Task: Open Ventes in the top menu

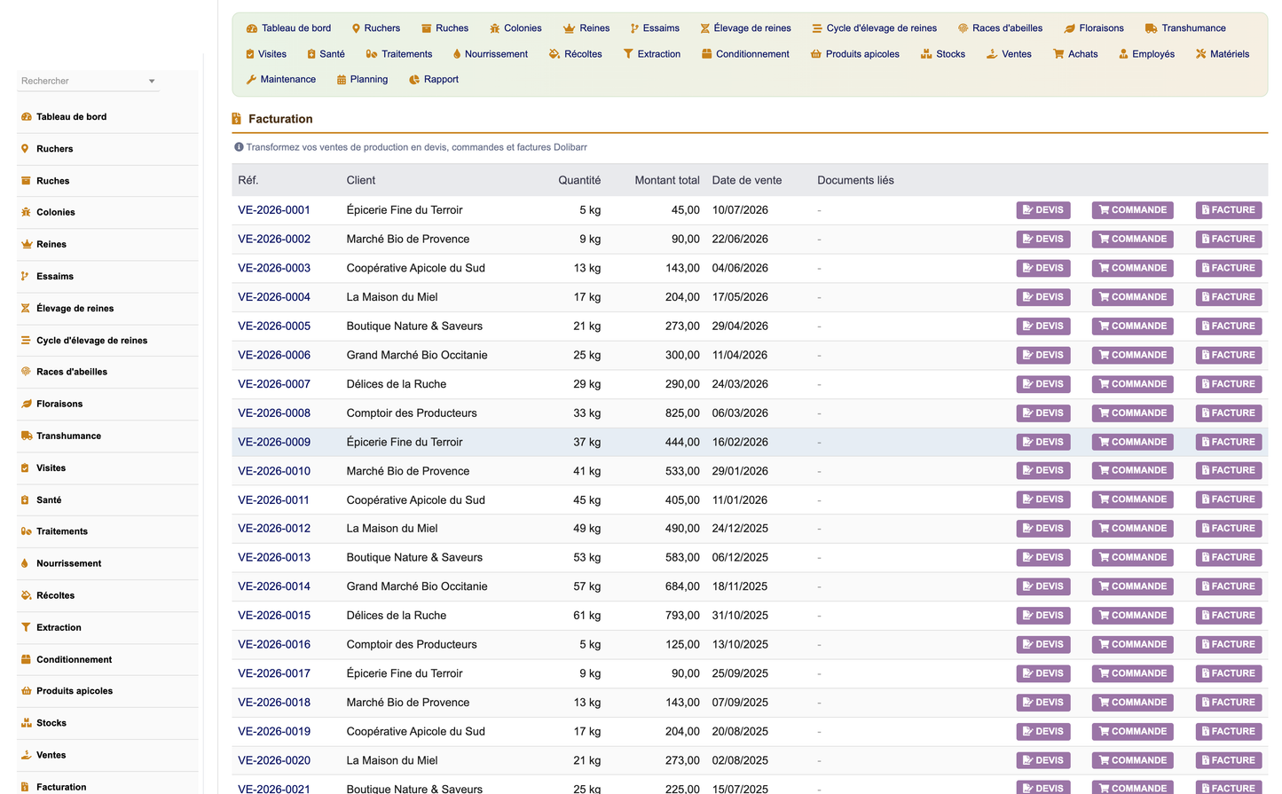Action: click(1009, 54)
